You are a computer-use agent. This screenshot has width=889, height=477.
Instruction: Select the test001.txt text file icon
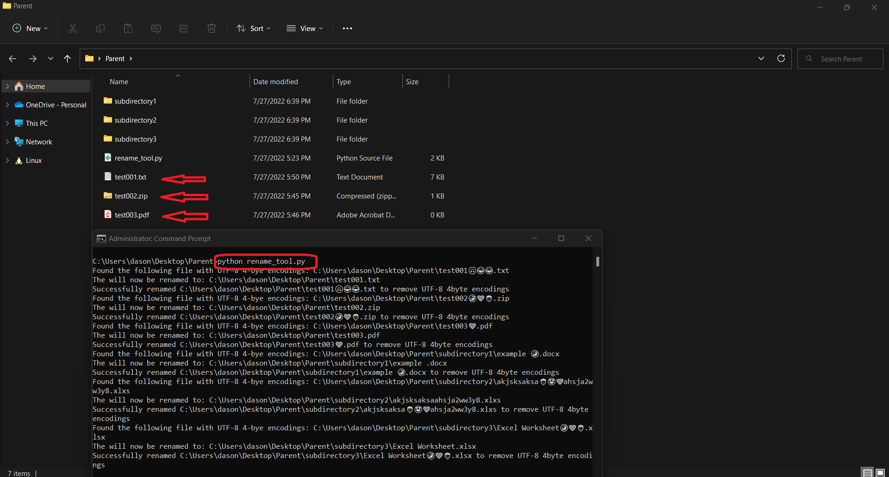[108, 176]
